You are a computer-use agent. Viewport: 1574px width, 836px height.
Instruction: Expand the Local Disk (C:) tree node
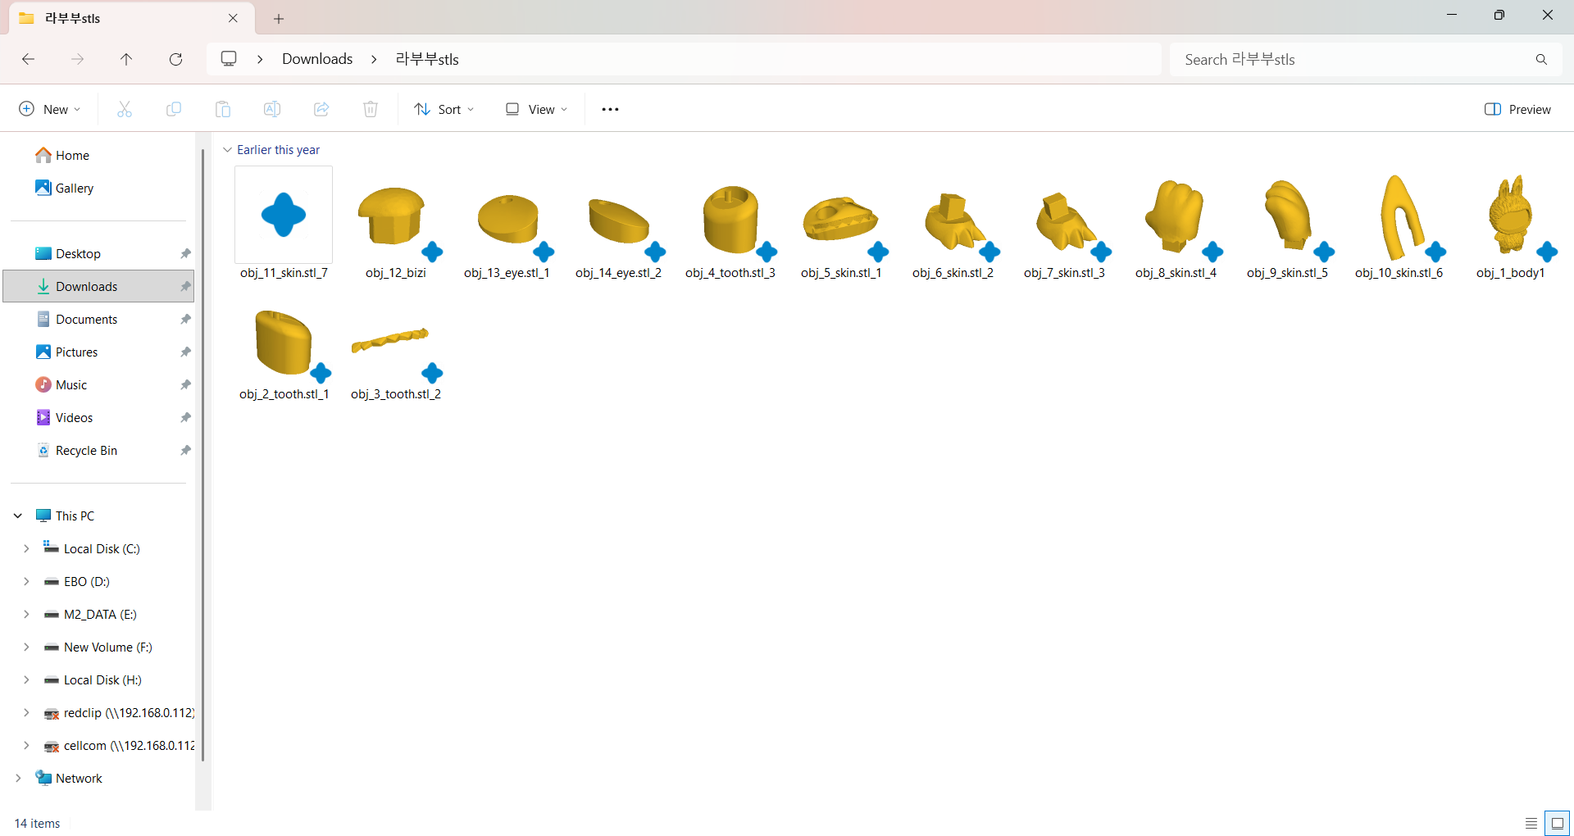[x=26, y=548]
